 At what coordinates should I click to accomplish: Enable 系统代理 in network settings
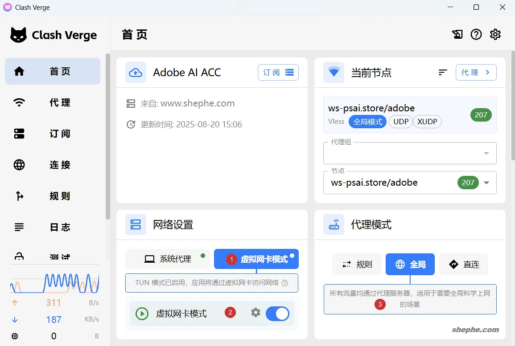167,259
